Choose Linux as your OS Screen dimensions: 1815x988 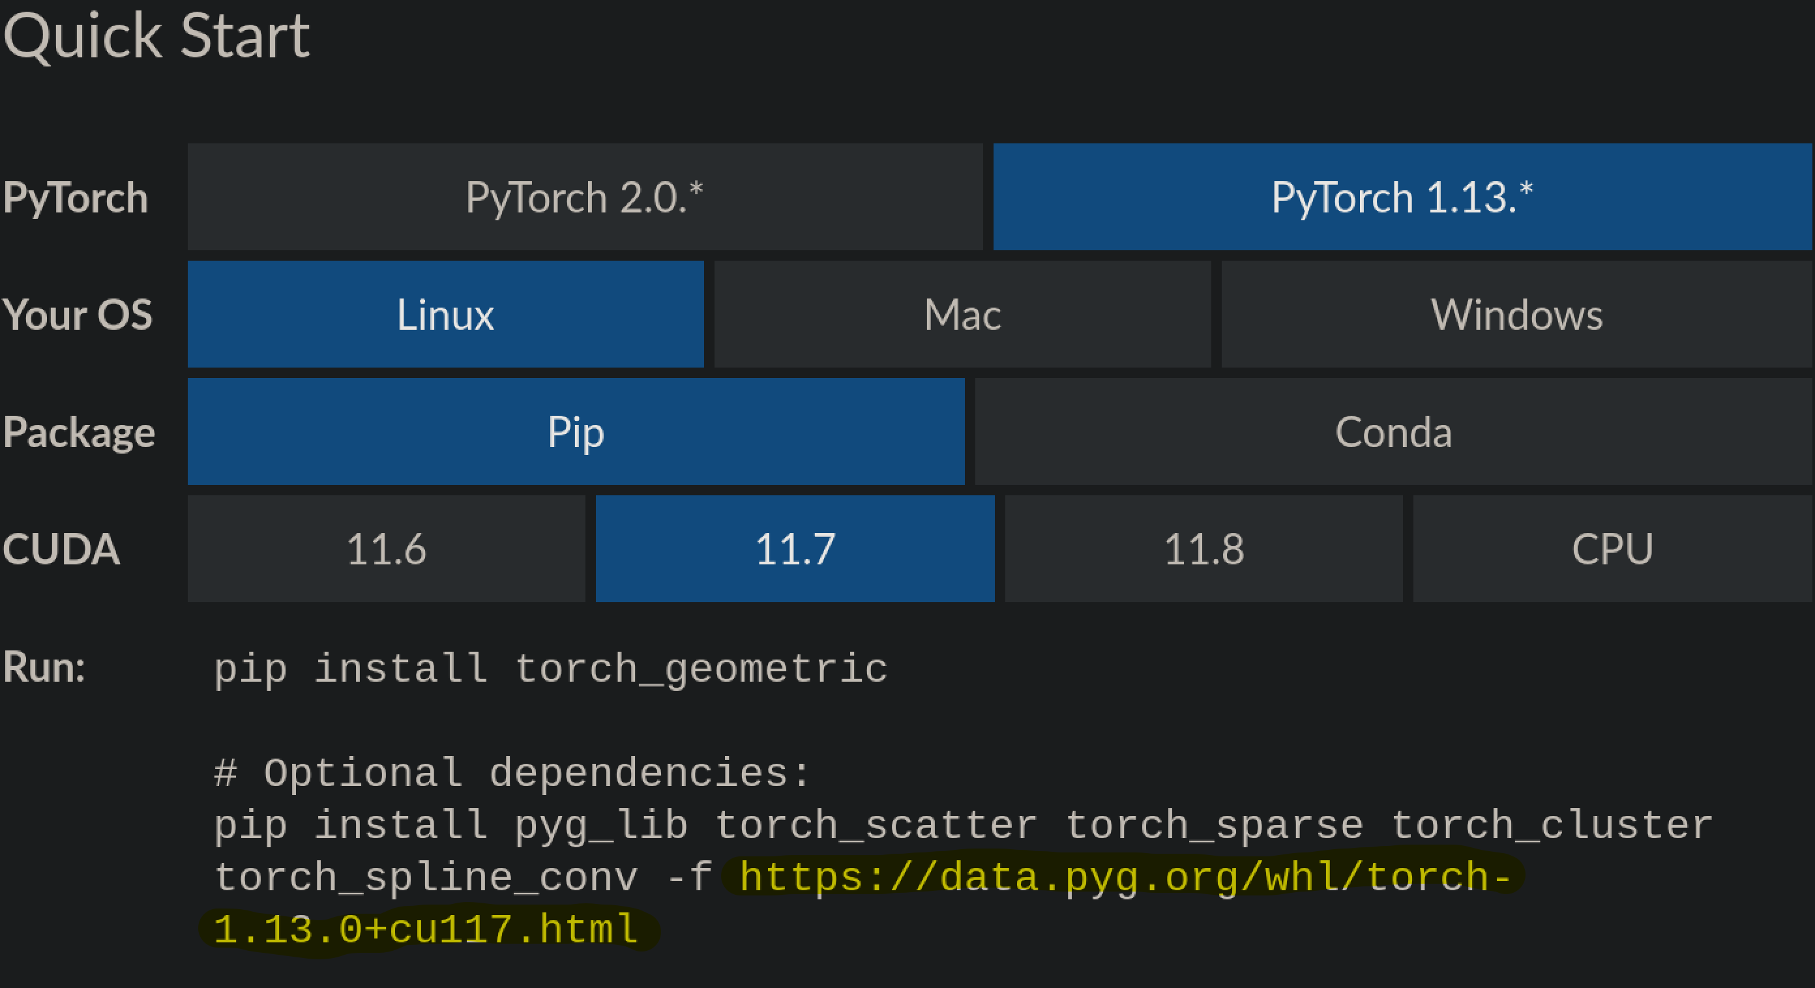point(445,314)
